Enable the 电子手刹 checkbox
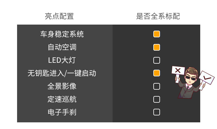 coord(157,112)
